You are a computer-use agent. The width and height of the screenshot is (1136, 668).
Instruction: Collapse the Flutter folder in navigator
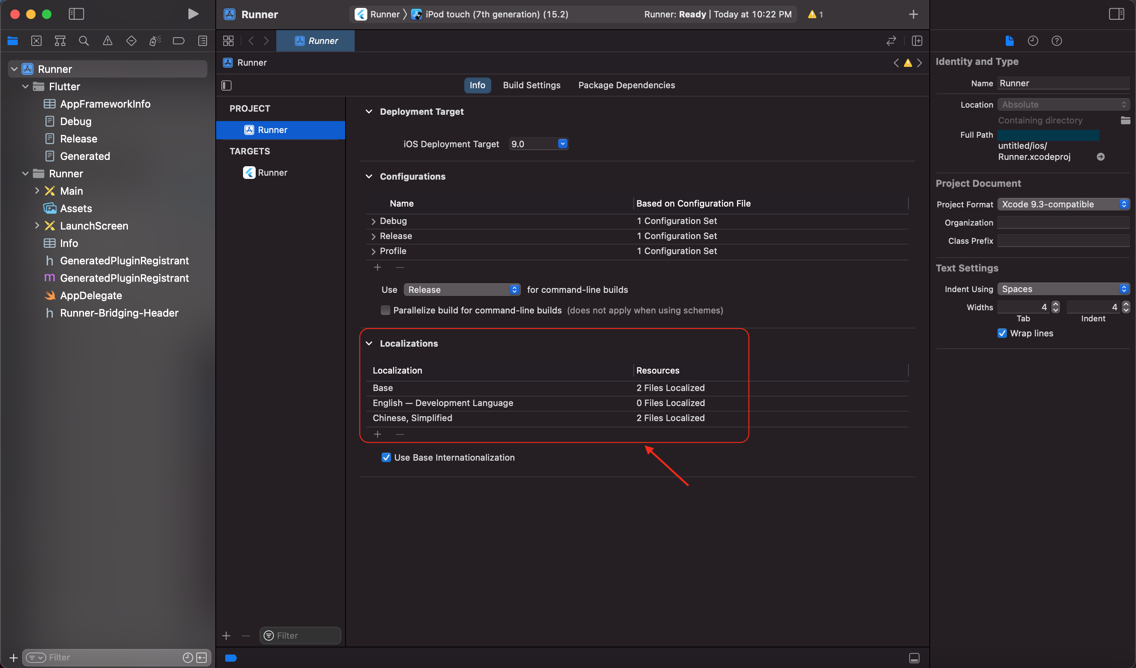25,87
